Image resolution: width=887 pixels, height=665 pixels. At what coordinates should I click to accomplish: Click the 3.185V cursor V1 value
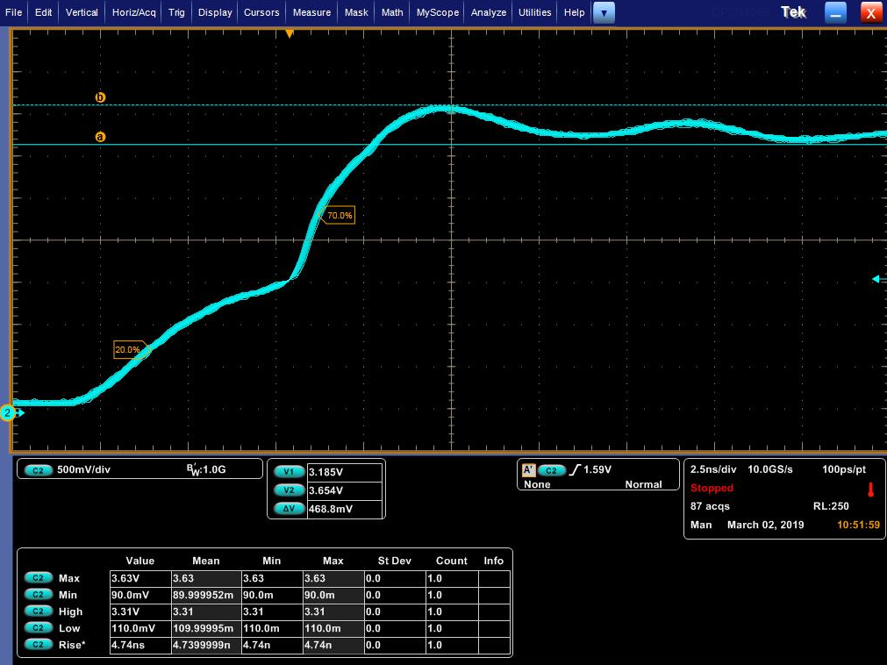point(345,472)
